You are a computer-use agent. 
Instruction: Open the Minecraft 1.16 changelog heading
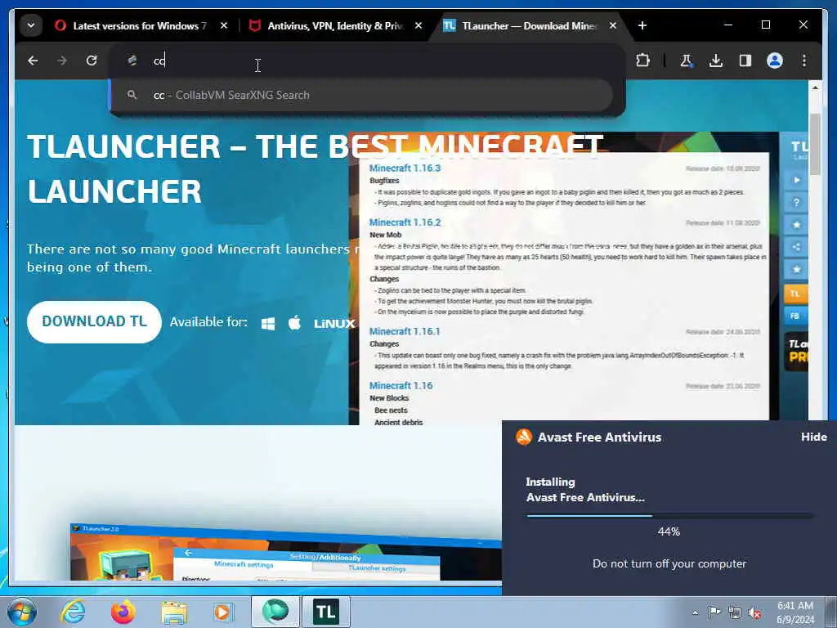point(401,386)
